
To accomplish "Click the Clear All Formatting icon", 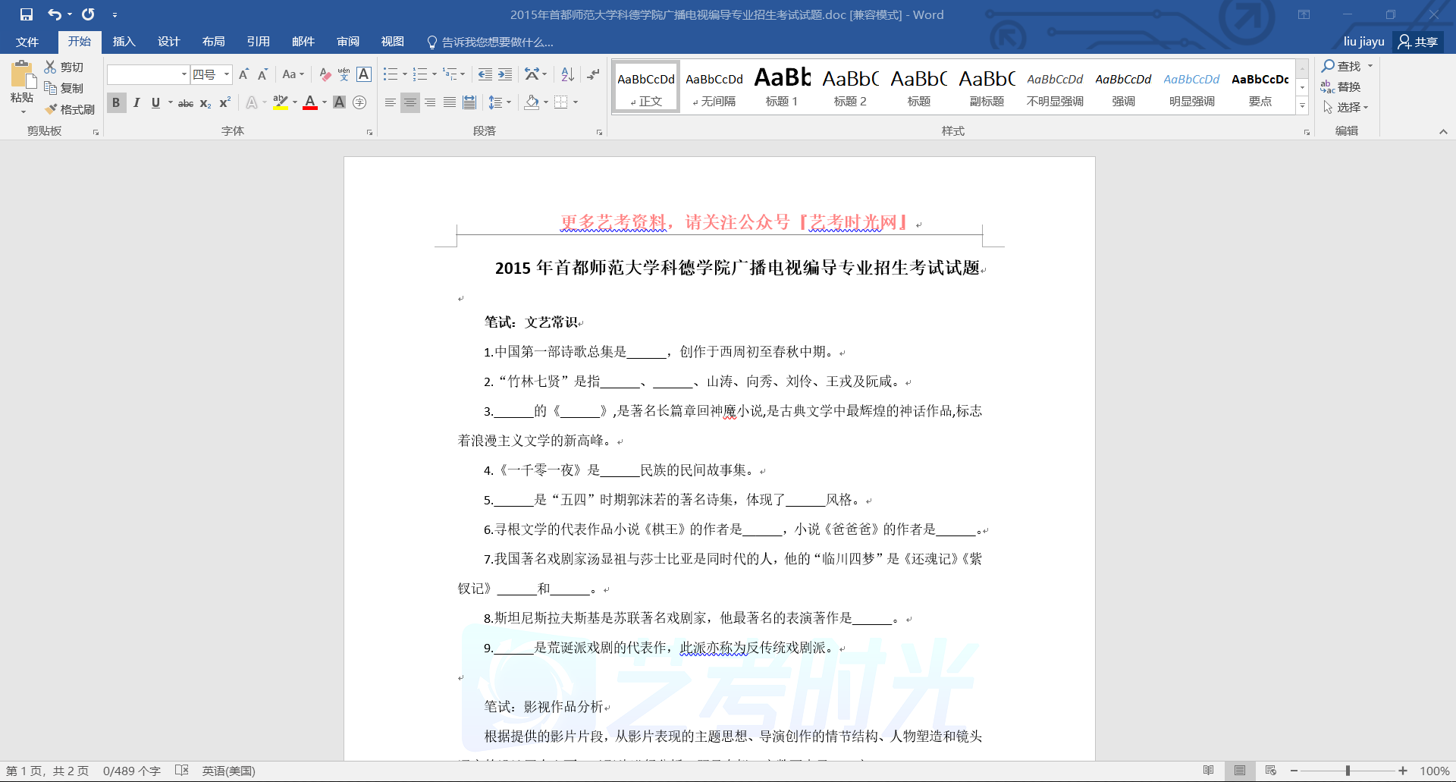I will click(x=325, y=74).
